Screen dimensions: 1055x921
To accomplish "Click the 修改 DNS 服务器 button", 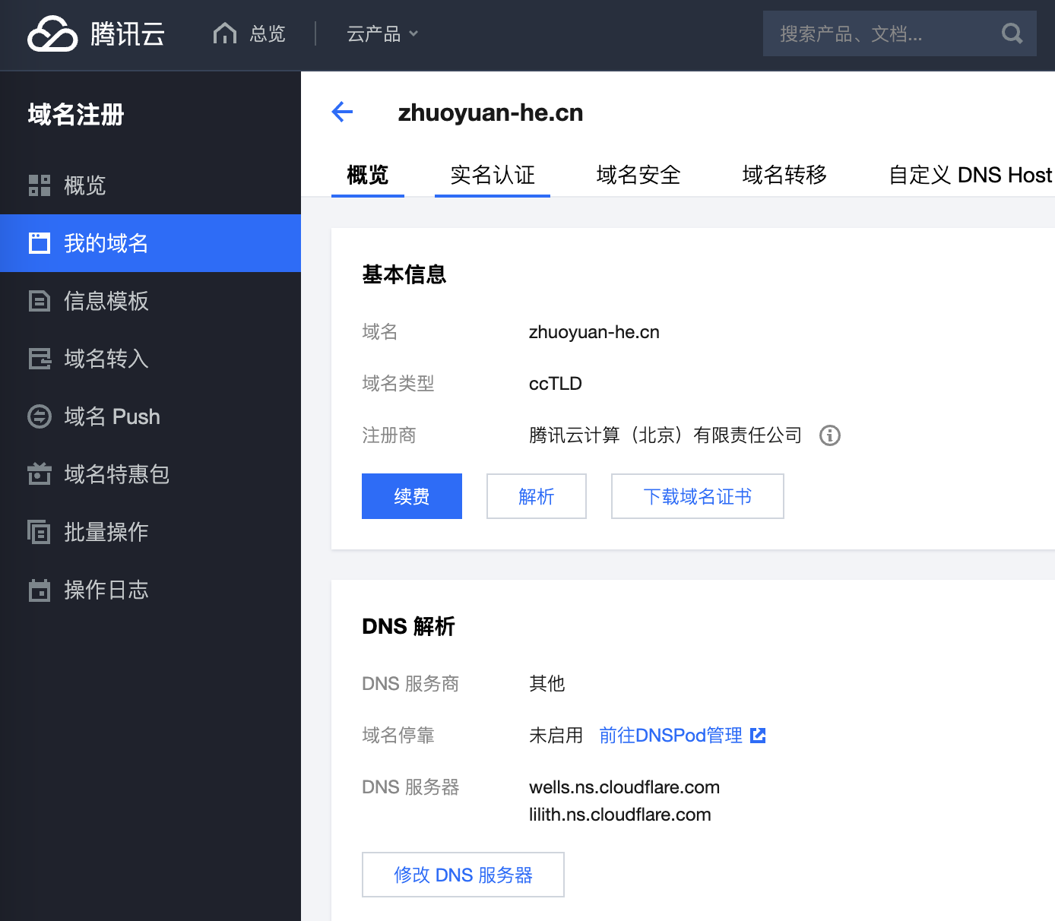I will [x=463, y=875].
